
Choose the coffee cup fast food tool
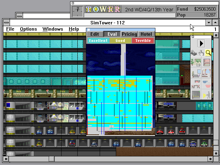click(207, 84)
